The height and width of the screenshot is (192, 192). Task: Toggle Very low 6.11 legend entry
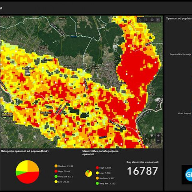pyautogui.click(x=64, y=176)
